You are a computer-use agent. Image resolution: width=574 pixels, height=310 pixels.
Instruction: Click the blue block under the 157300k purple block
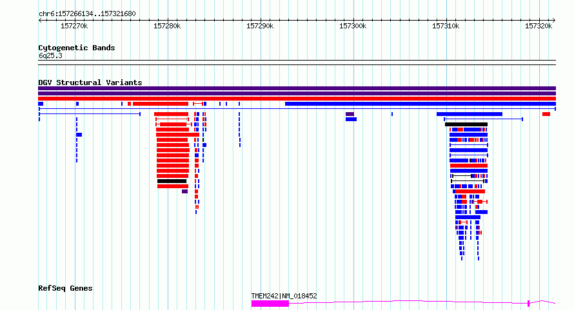[351, 119]
